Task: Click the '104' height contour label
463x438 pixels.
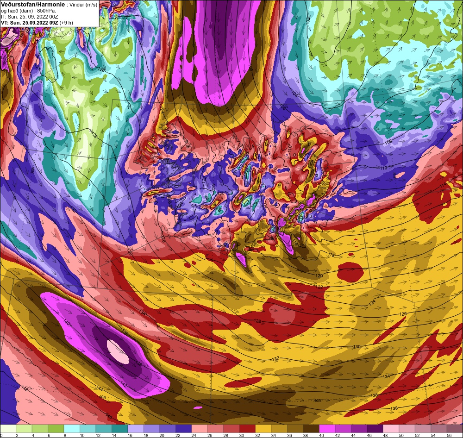Action: (x=294, y=94)
